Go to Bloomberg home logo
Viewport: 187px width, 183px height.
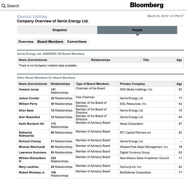(146, 5)
